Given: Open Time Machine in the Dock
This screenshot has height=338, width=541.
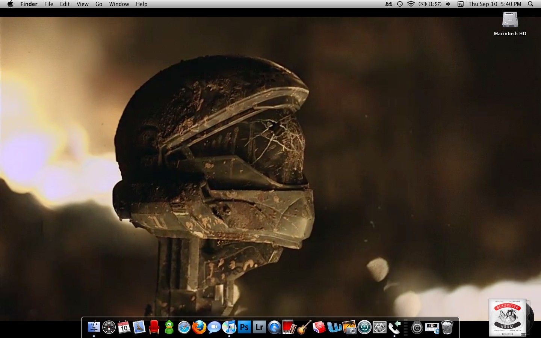Looking at the screenshot, I should (364, 327).
